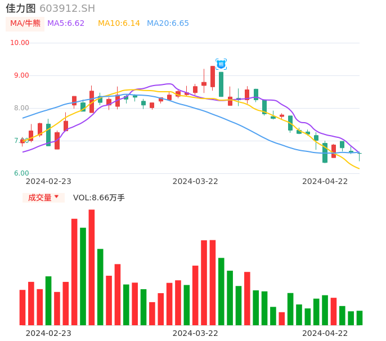The height and width of the screenshot is (341, 386).
Task: Select the 2024-03-22 date label on price chart
Action: click(x=195, y=181)
